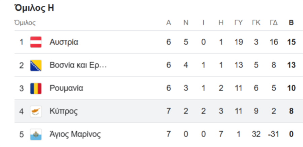Click Austria's 15 points value
303x147 pixels.
(x=292, y=42)
